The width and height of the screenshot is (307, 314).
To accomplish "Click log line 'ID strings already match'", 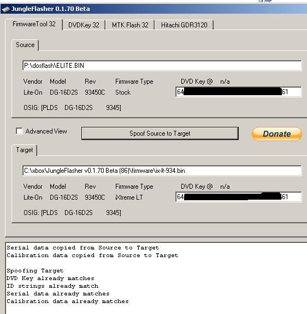I will click(x=52, y=286).
